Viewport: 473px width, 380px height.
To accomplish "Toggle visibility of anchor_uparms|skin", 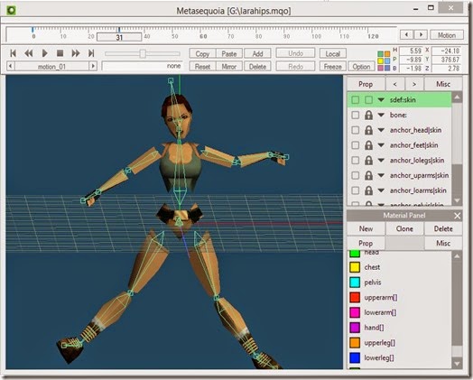I will pyautogui.click(x=356, y=175).
